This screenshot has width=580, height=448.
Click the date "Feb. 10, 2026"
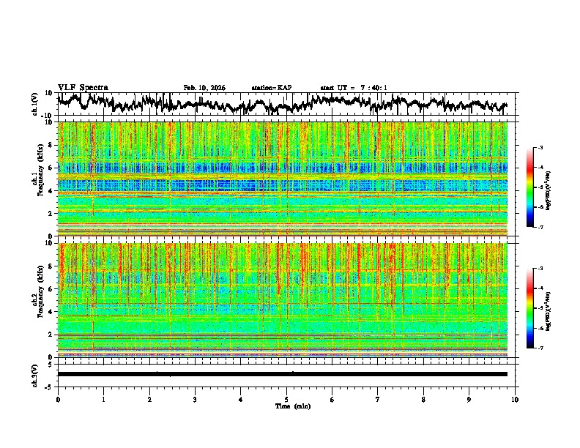(204, 88)
